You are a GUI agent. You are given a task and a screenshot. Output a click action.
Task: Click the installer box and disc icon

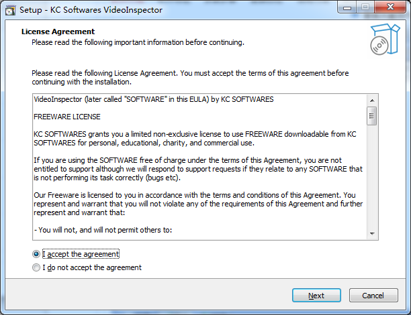[x=384, y=40]
